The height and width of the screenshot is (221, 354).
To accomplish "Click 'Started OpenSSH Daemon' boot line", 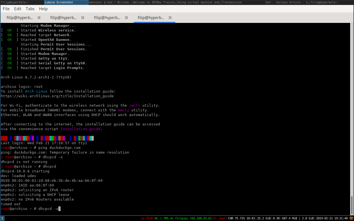I will (36, 40).
